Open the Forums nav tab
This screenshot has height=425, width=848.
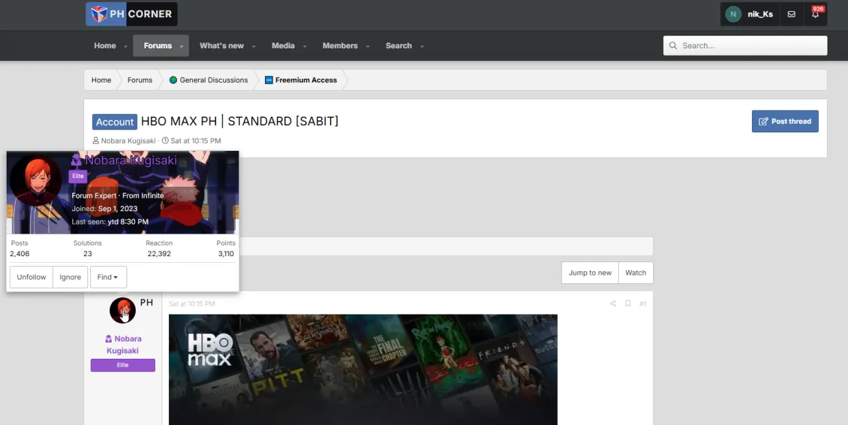pyautogui.click(x=158, y=46)
